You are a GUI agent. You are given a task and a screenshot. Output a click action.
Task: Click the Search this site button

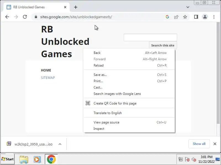point(163,45)
